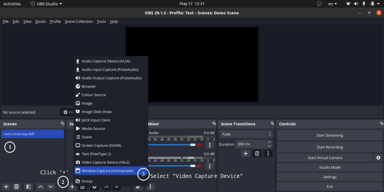Move the source up in the Sources toolbar

(x=106, y=188)
